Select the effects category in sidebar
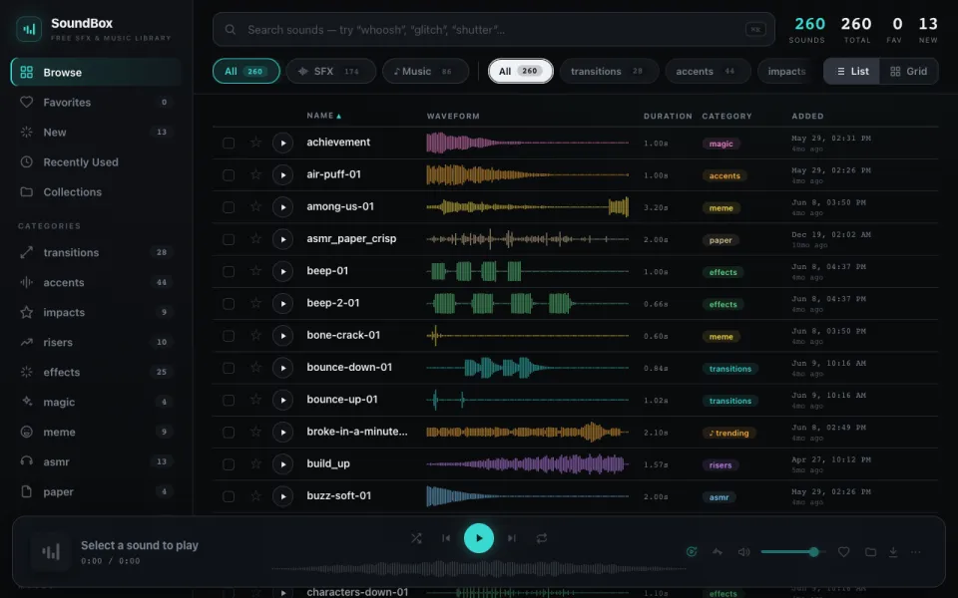Image resolution: width=958 pixels, height=598 pixels. (96, 372)
